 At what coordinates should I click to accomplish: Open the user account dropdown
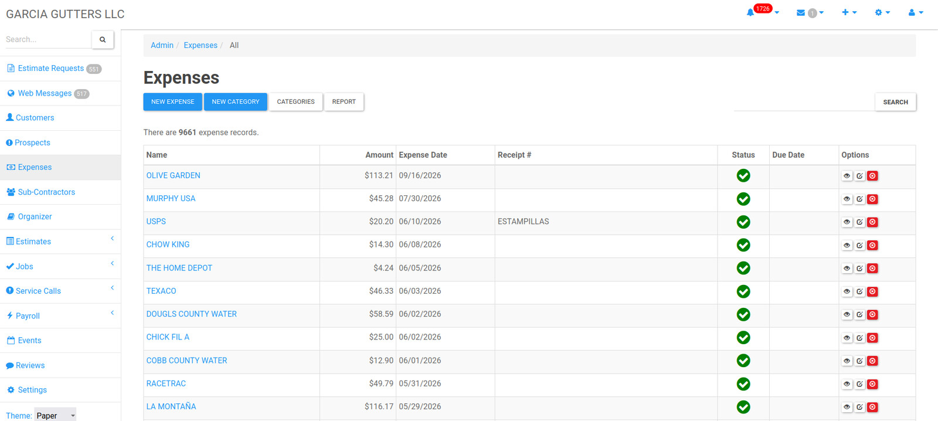click(x=916, y=12)
